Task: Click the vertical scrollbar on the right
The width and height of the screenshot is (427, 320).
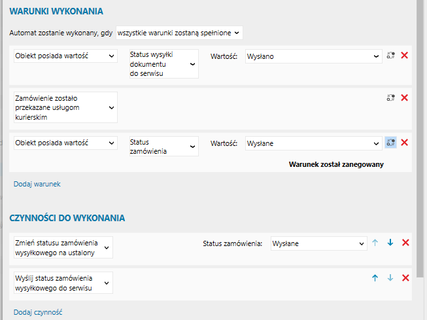Action: (422, 131)
